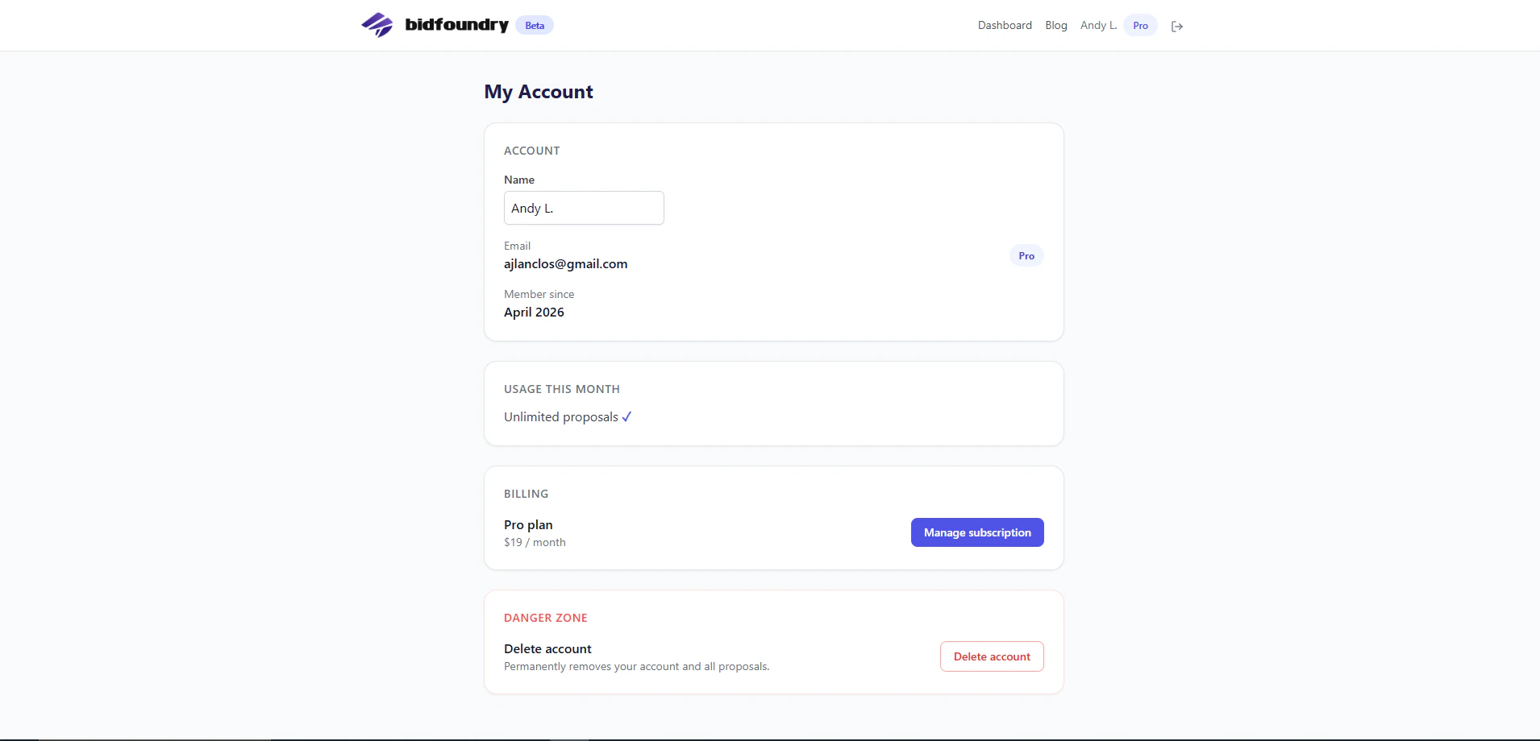This screenshot has width=1540, height=741.
Task: Click the checkmark after Unlimited proposals
Action: click(x=626, y=416)
